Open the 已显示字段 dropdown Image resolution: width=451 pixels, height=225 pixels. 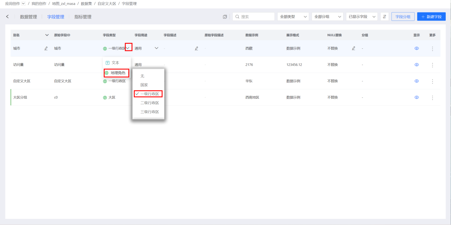[362, 17]
